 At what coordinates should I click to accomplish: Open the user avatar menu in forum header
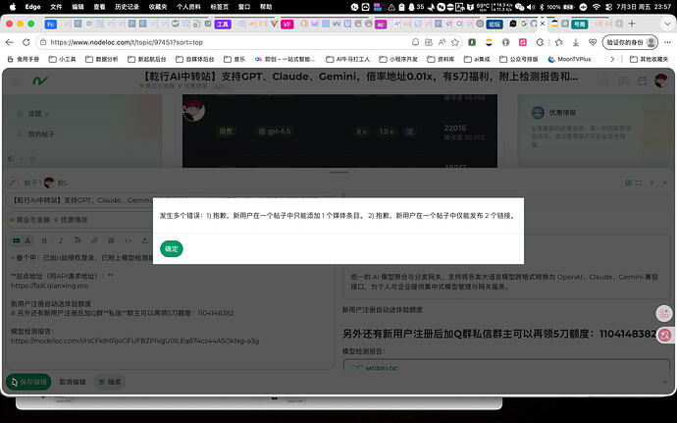click(x=660, y=80)
